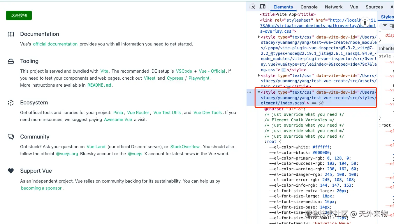The image size is (394, 224).
Task: Click the README.md code text
Action: pos(99,85)
